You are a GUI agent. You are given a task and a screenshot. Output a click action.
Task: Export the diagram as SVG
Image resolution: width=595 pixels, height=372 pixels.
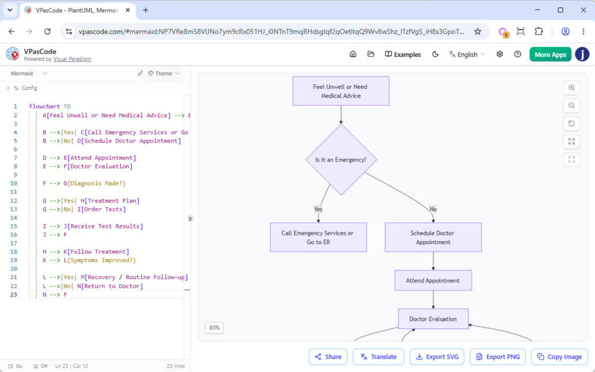437,357
